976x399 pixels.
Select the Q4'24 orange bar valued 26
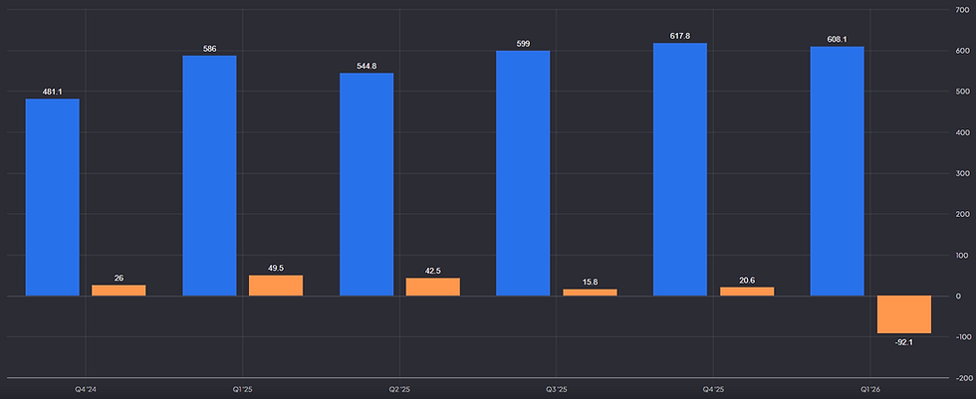click(119, 291)
